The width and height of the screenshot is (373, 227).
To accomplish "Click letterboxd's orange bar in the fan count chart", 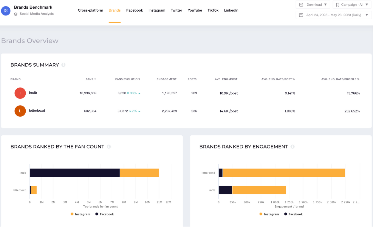I will [x=34, y=190].
